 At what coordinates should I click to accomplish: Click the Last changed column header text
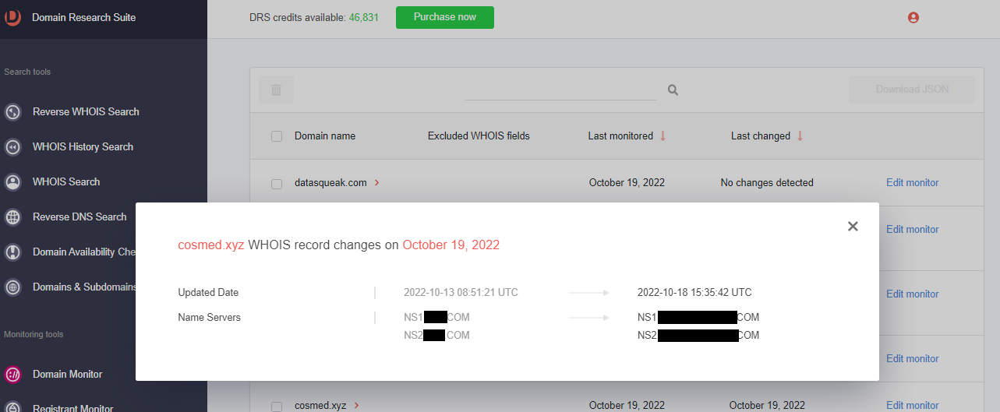[x=761, y=136]
